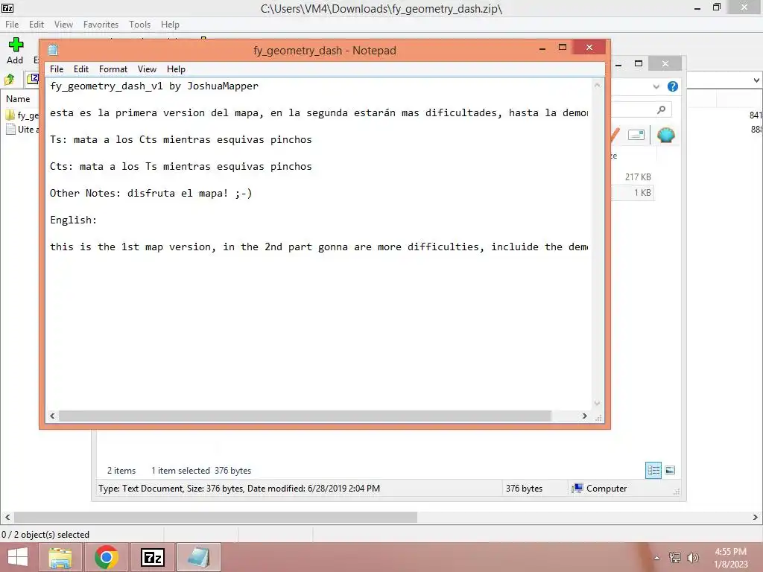
Task: Click Notepad horizontal scrollbar right arrow
Action: (x=584, y=416)
